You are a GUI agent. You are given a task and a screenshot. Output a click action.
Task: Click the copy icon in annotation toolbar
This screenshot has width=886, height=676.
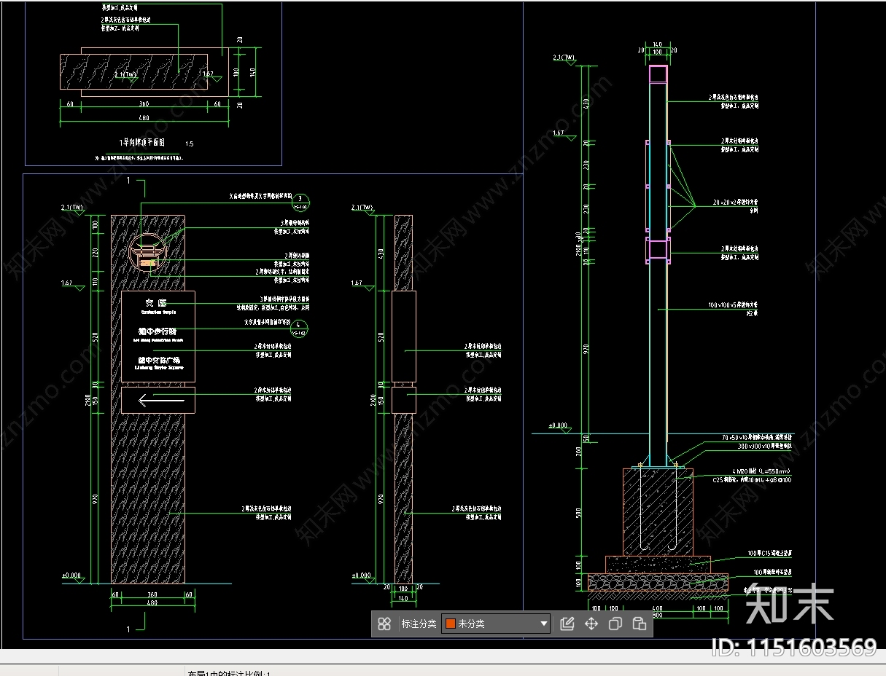pos(615,624)
